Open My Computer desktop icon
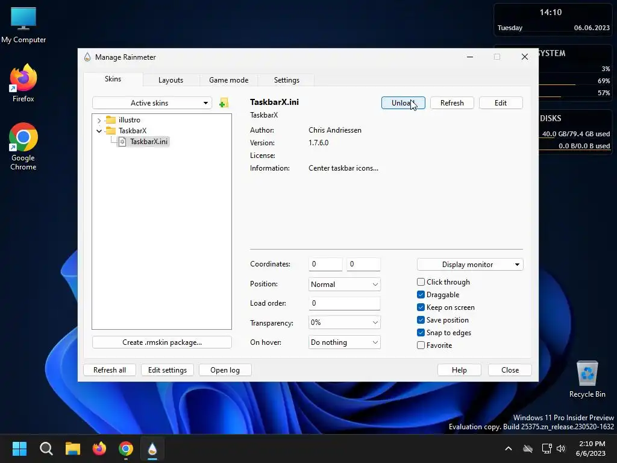 coord(23,25)
